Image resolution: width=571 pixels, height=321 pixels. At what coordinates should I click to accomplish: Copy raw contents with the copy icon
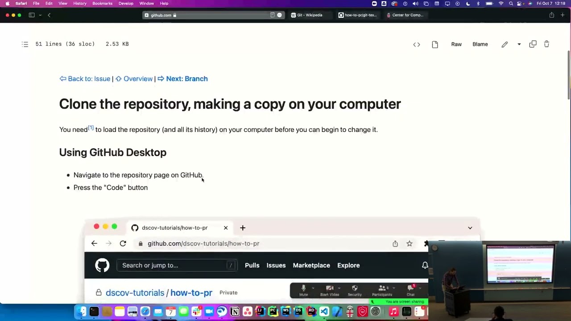(x=533, y=44)
